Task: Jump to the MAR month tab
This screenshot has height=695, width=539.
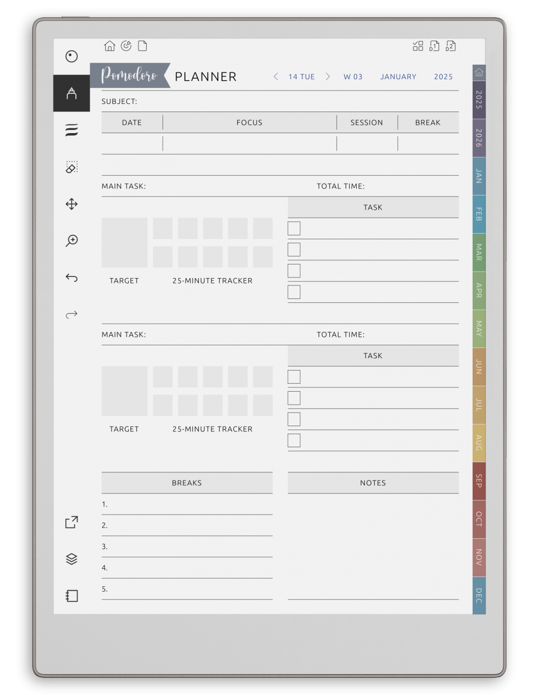Action: point(479,252)
